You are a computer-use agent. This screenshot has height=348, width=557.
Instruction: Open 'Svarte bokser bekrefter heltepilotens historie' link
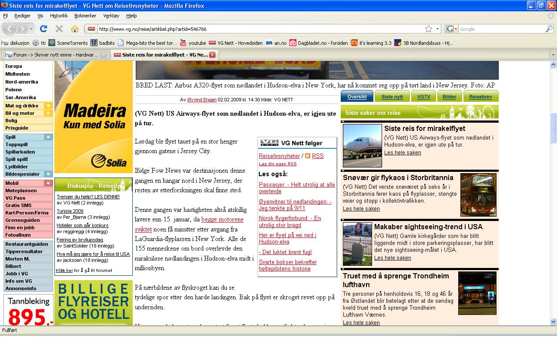[x=288, y=265]
